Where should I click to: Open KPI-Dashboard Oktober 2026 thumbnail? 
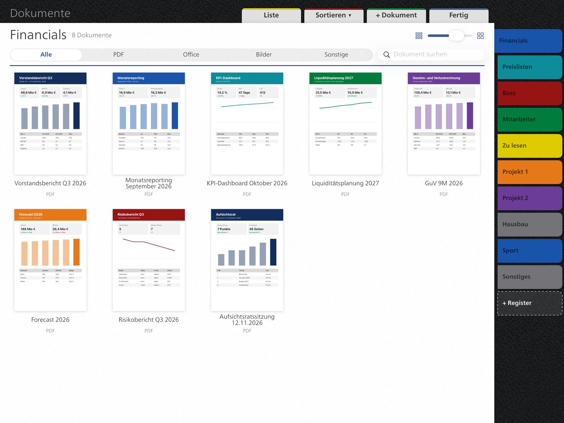coord(247,123)
